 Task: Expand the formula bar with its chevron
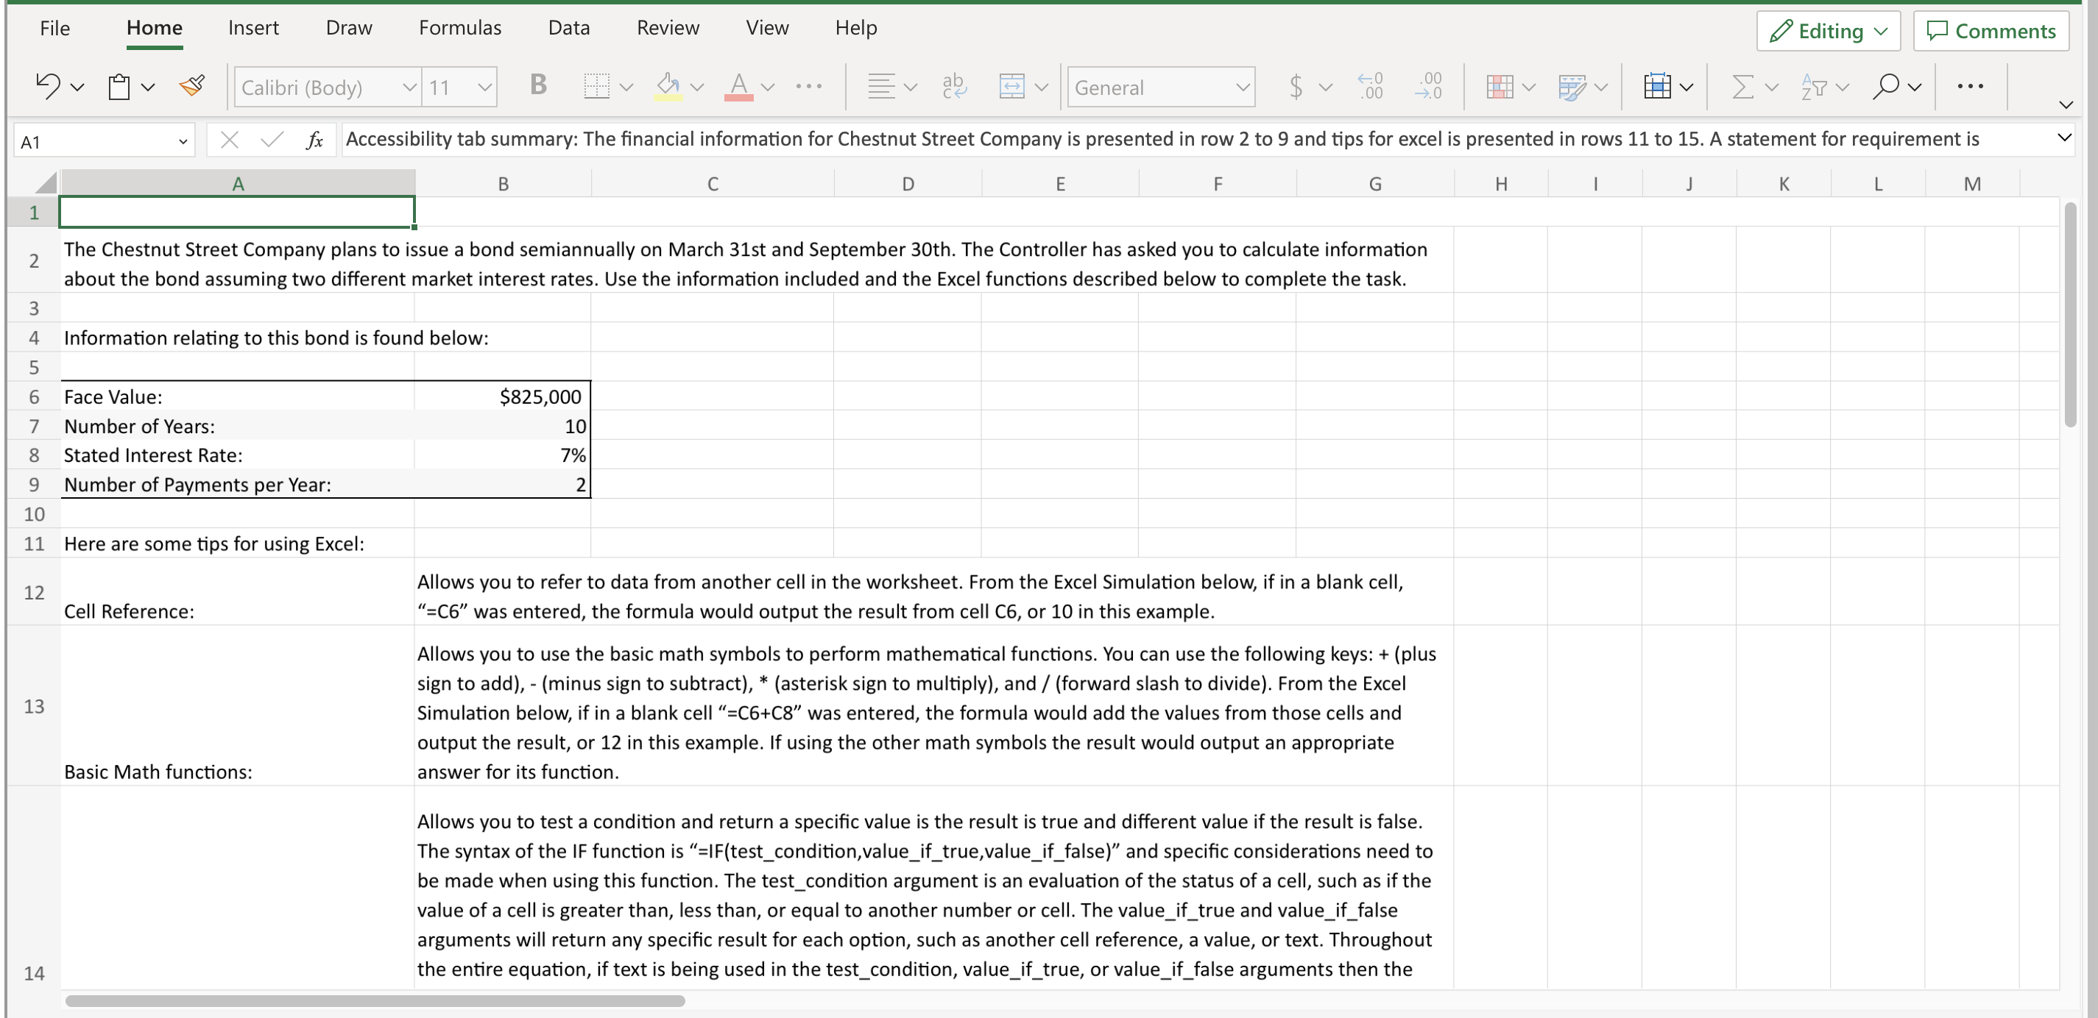coord(2065,138)
